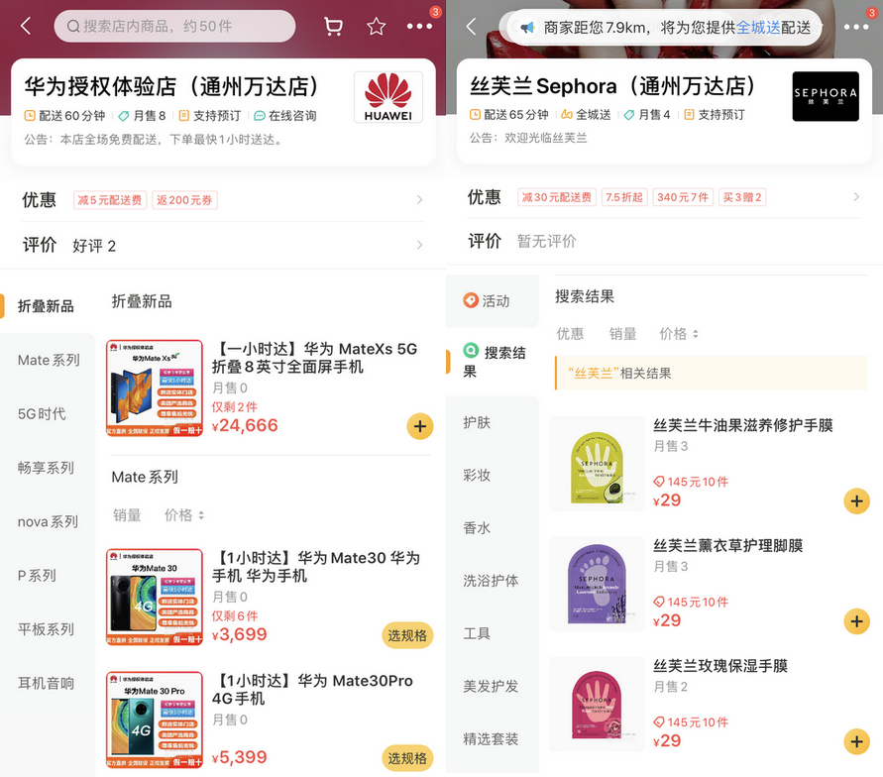Open the avocado hand mask thumbnail
The height and width of the screenshot is (777, 883).
point(597,464)
